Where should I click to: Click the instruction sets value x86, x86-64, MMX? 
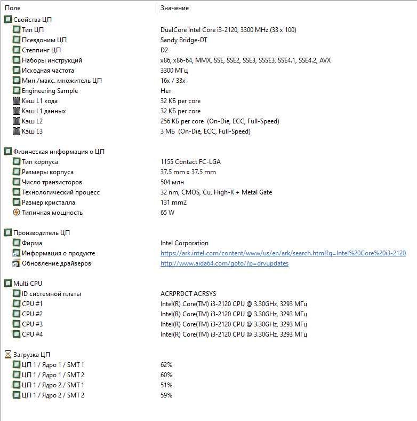[x=245, y=60]
